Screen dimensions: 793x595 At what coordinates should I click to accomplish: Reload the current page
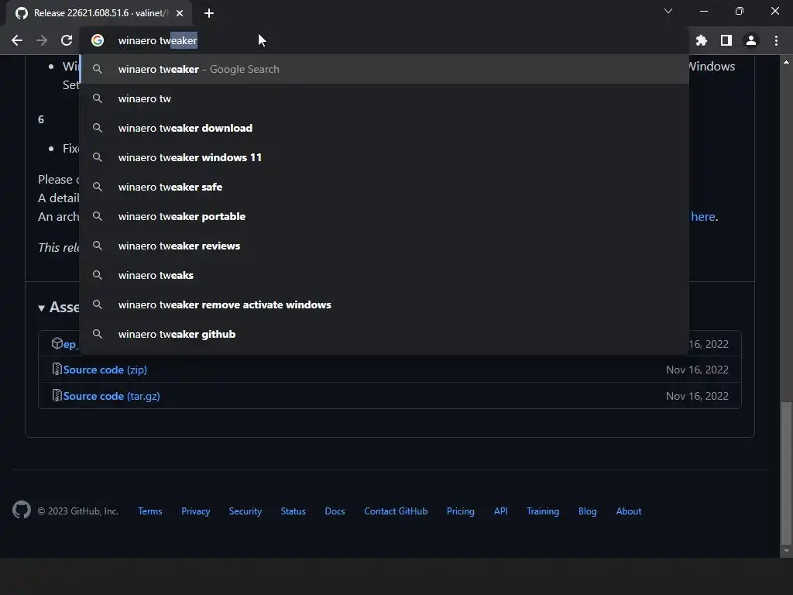[x=67, y=40]
